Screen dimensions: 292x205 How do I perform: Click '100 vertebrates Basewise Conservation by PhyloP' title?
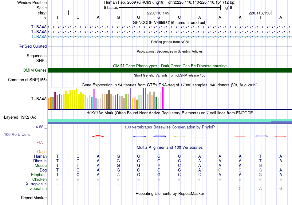pos(170,127)
